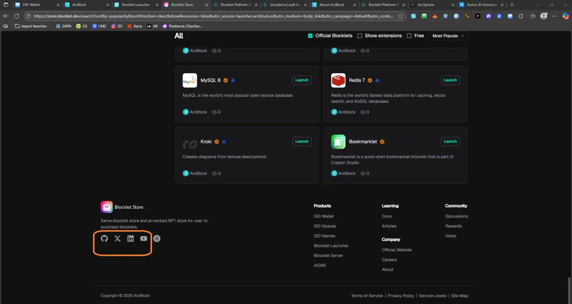Enable the Show extensions checkbox
Image resolution: width=572 pixels, height=304 pixels.
click(360, 36)
